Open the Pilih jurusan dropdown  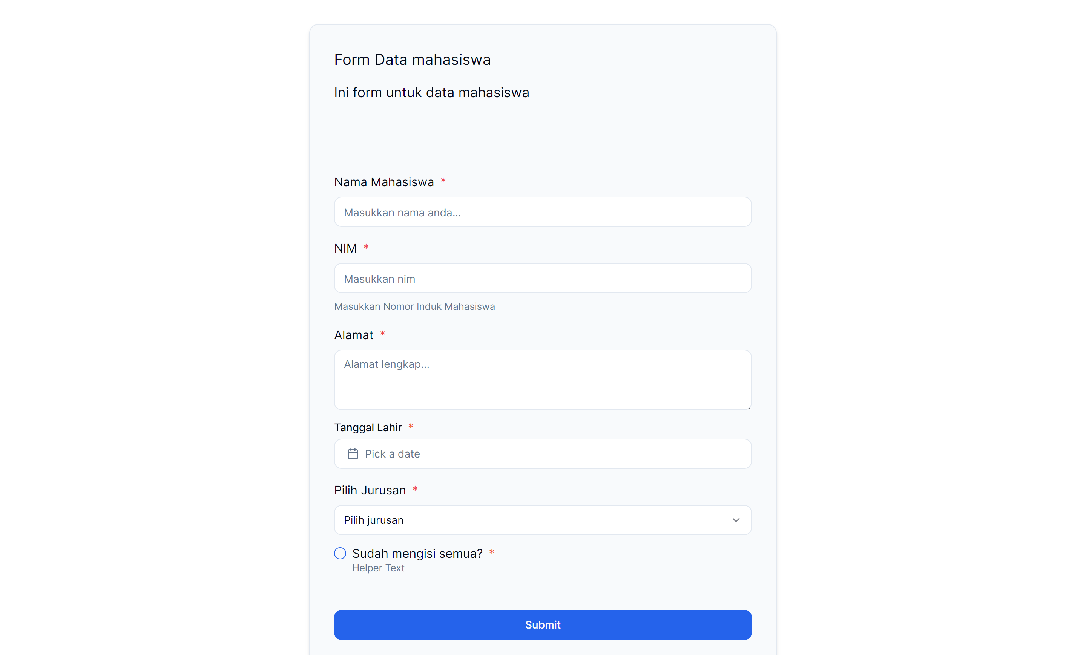[543, 520]
